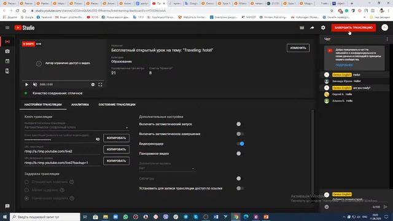Unmute the preview player audio
393x221 pixels.
click(35, 85)
